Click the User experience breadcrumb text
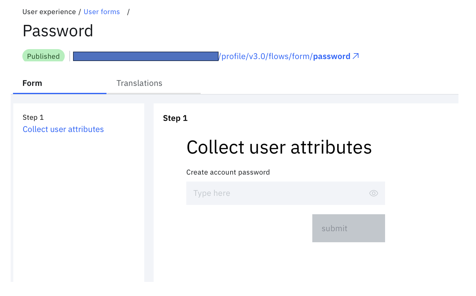The width and height of the screenshot is (476, 296). click(x=49, y=12)
